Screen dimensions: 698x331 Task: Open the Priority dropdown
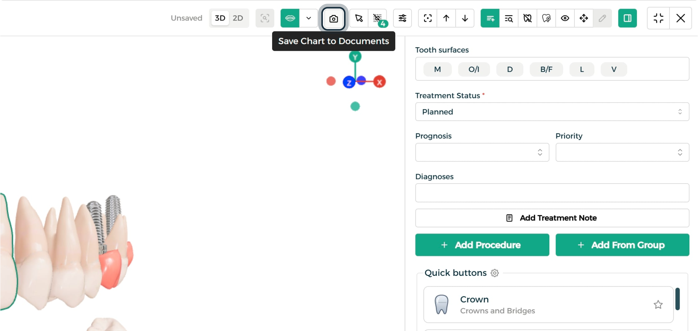click(622, 152)
